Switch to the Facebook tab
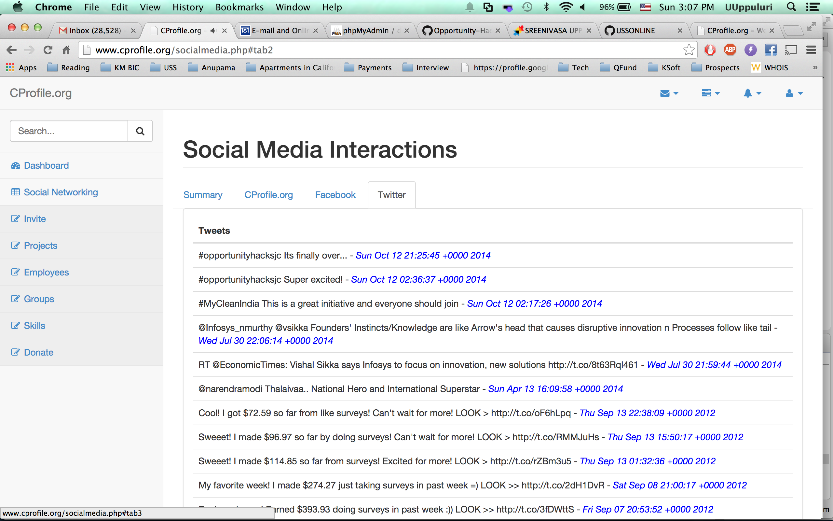833x521 pixels. pos(335,195)
